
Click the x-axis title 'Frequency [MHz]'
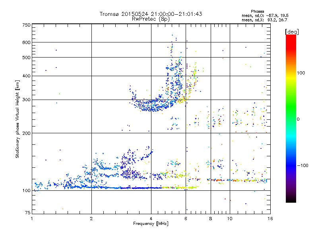[x=151, y=224]
